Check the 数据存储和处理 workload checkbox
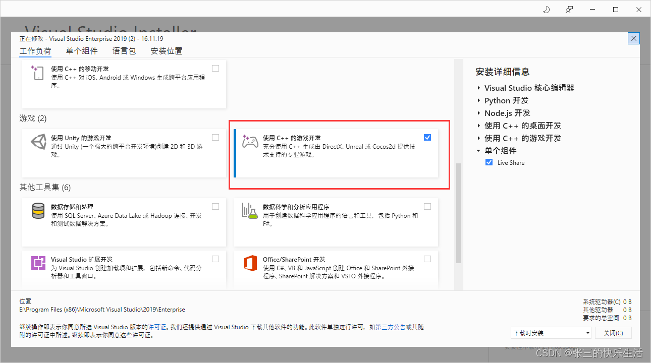 point(215,206)
